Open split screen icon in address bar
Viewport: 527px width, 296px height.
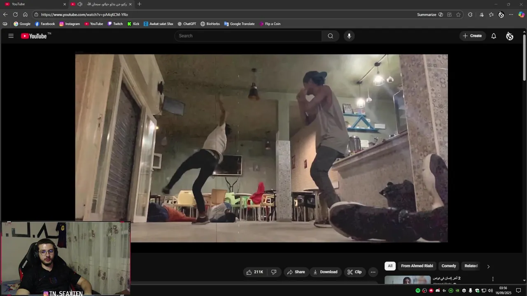(x=449, y=14)
